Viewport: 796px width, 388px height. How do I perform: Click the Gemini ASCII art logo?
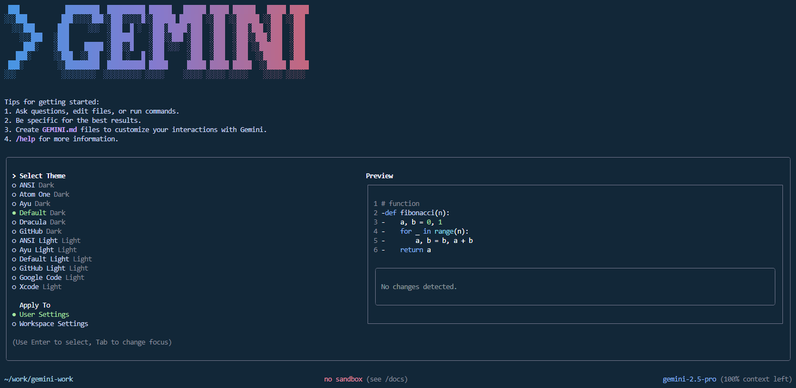pos(157,41)
